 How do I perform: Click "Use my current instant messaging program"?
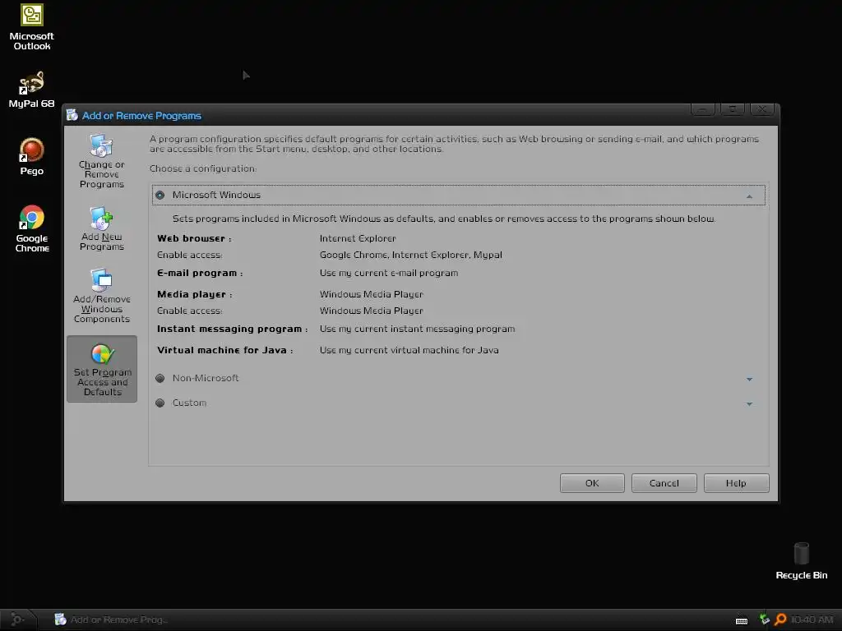[417, 329]
